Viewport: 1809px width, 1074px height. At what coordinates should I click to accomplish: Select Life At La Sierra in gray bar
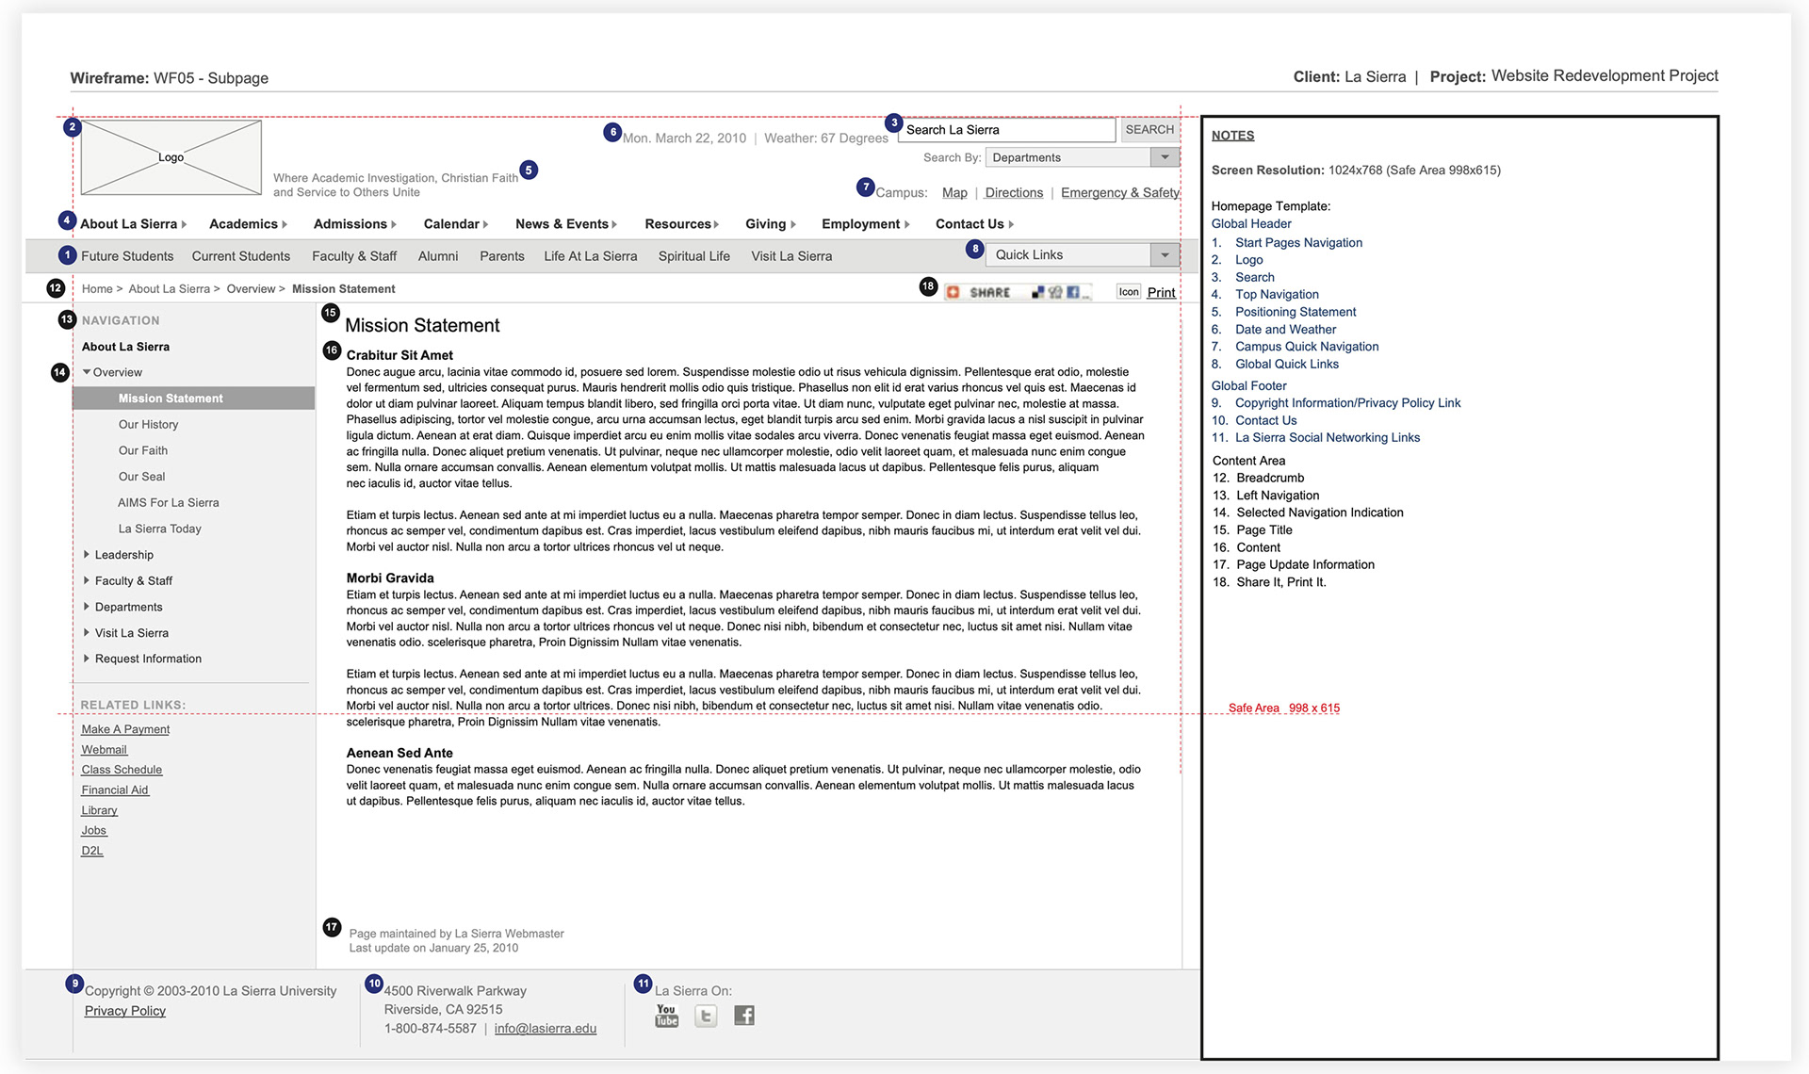591,256
